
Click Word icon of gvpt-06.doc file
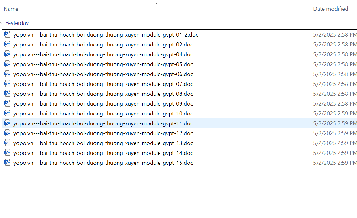[7, 74]
